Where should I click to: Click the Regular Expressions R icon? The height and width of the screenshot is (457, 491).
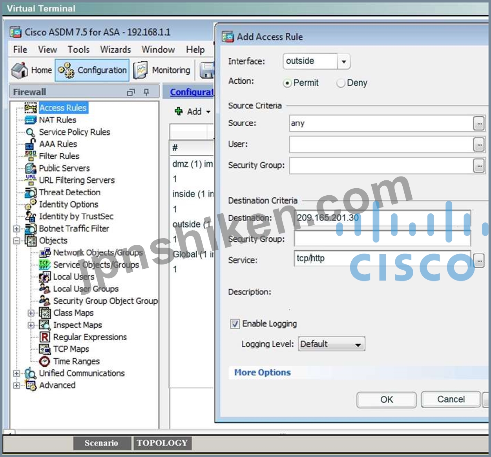click(45, 337)
